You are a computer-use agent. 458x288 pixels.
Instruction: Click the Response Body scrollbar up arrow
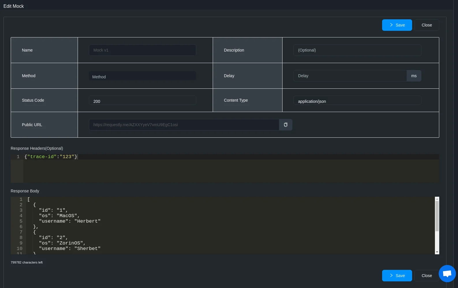point(437,199)
